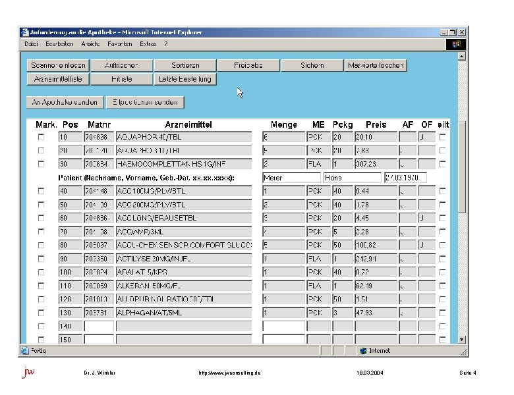Open the ? help menu
Viewport: 514px width, 395px height.
166,44
